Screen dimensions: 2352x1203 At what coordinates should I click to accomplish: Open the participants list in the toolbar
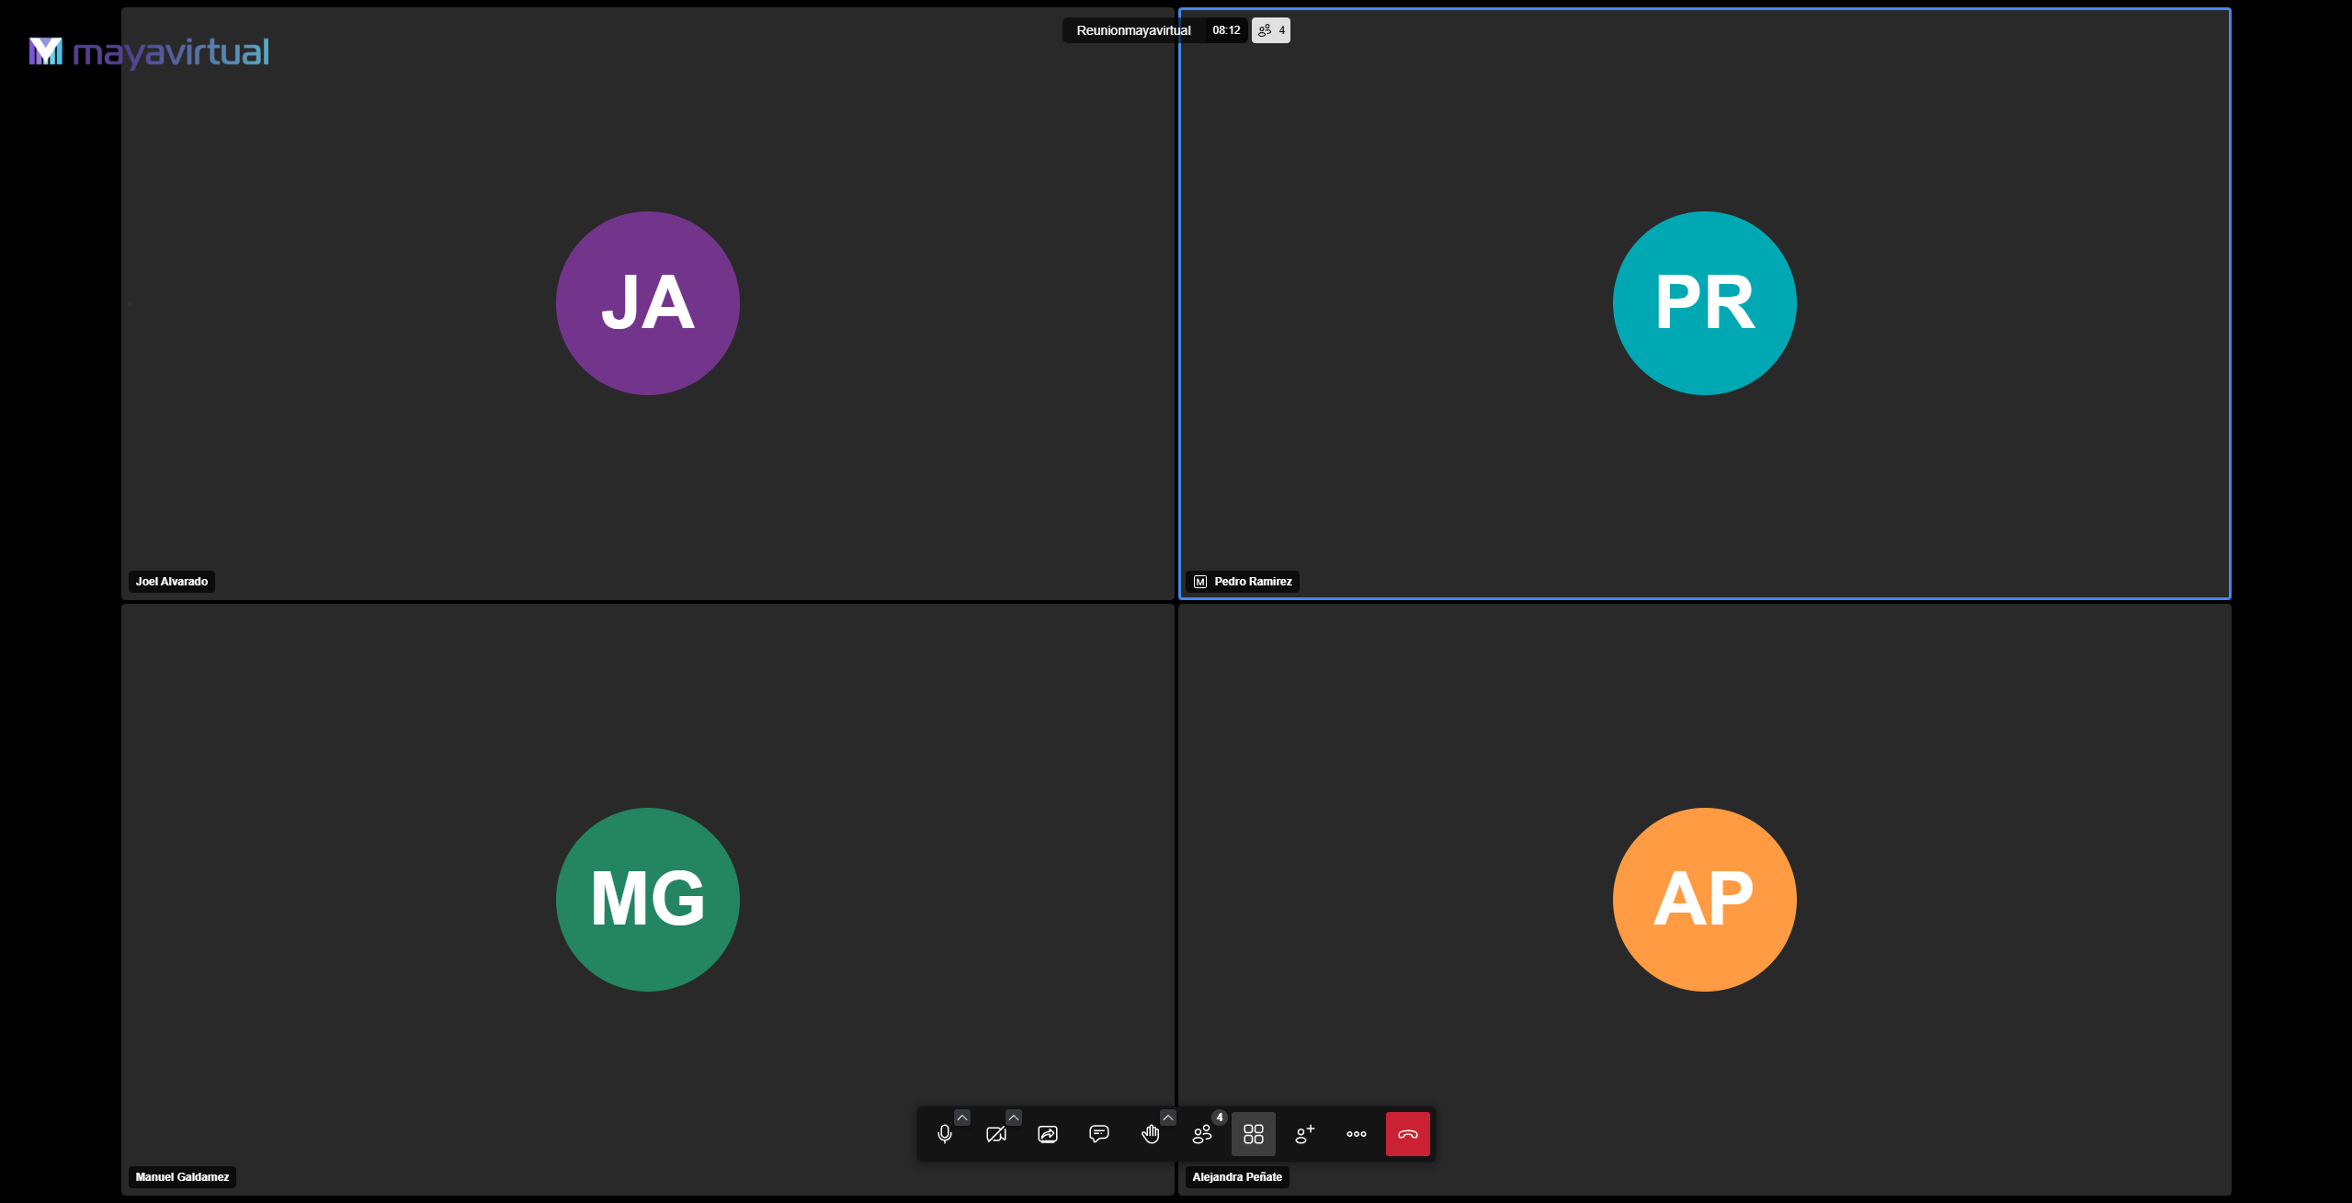(1202, 1134)
